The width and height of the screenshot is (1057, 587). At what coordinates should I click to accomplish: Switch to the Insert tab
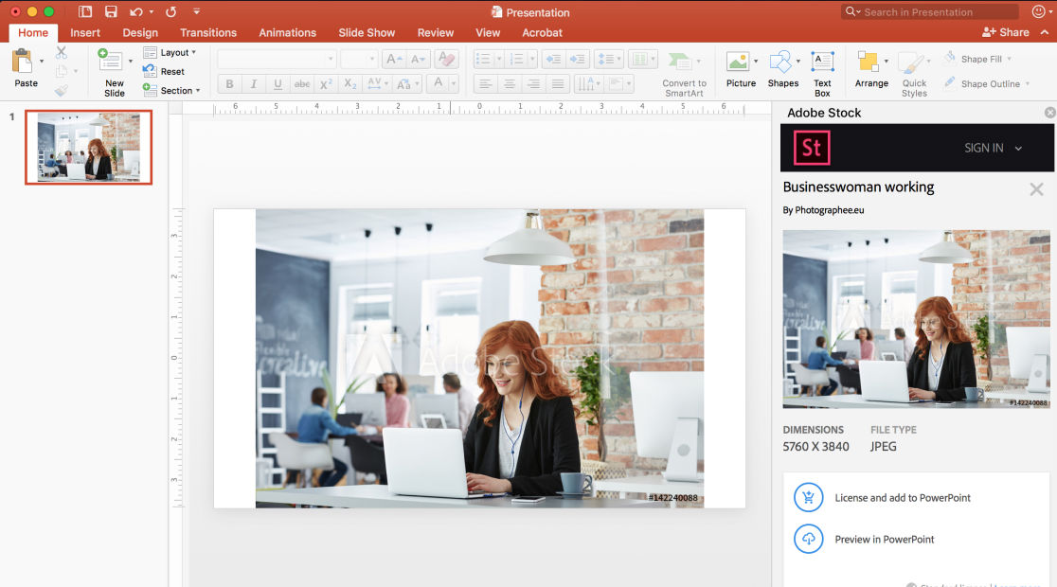(85, 32)
